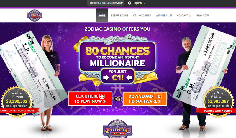Click the FOR JUST €1! offer badge
The image size is (236, 138).
click(x=117, y=76)
